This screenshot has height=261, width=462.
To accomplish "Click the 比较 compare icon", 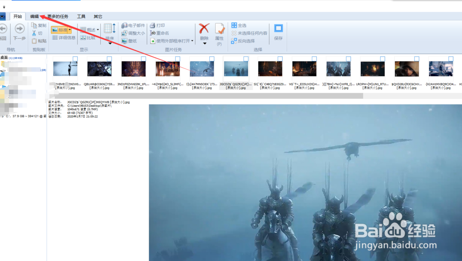I will coord(83,38).
